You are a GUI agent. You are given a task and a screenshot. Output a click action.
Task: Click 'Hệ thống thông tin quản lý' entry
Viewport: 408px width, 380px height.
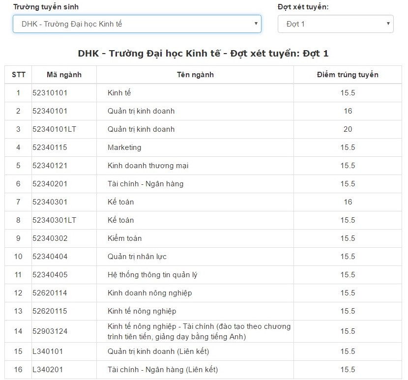point(152,275)
